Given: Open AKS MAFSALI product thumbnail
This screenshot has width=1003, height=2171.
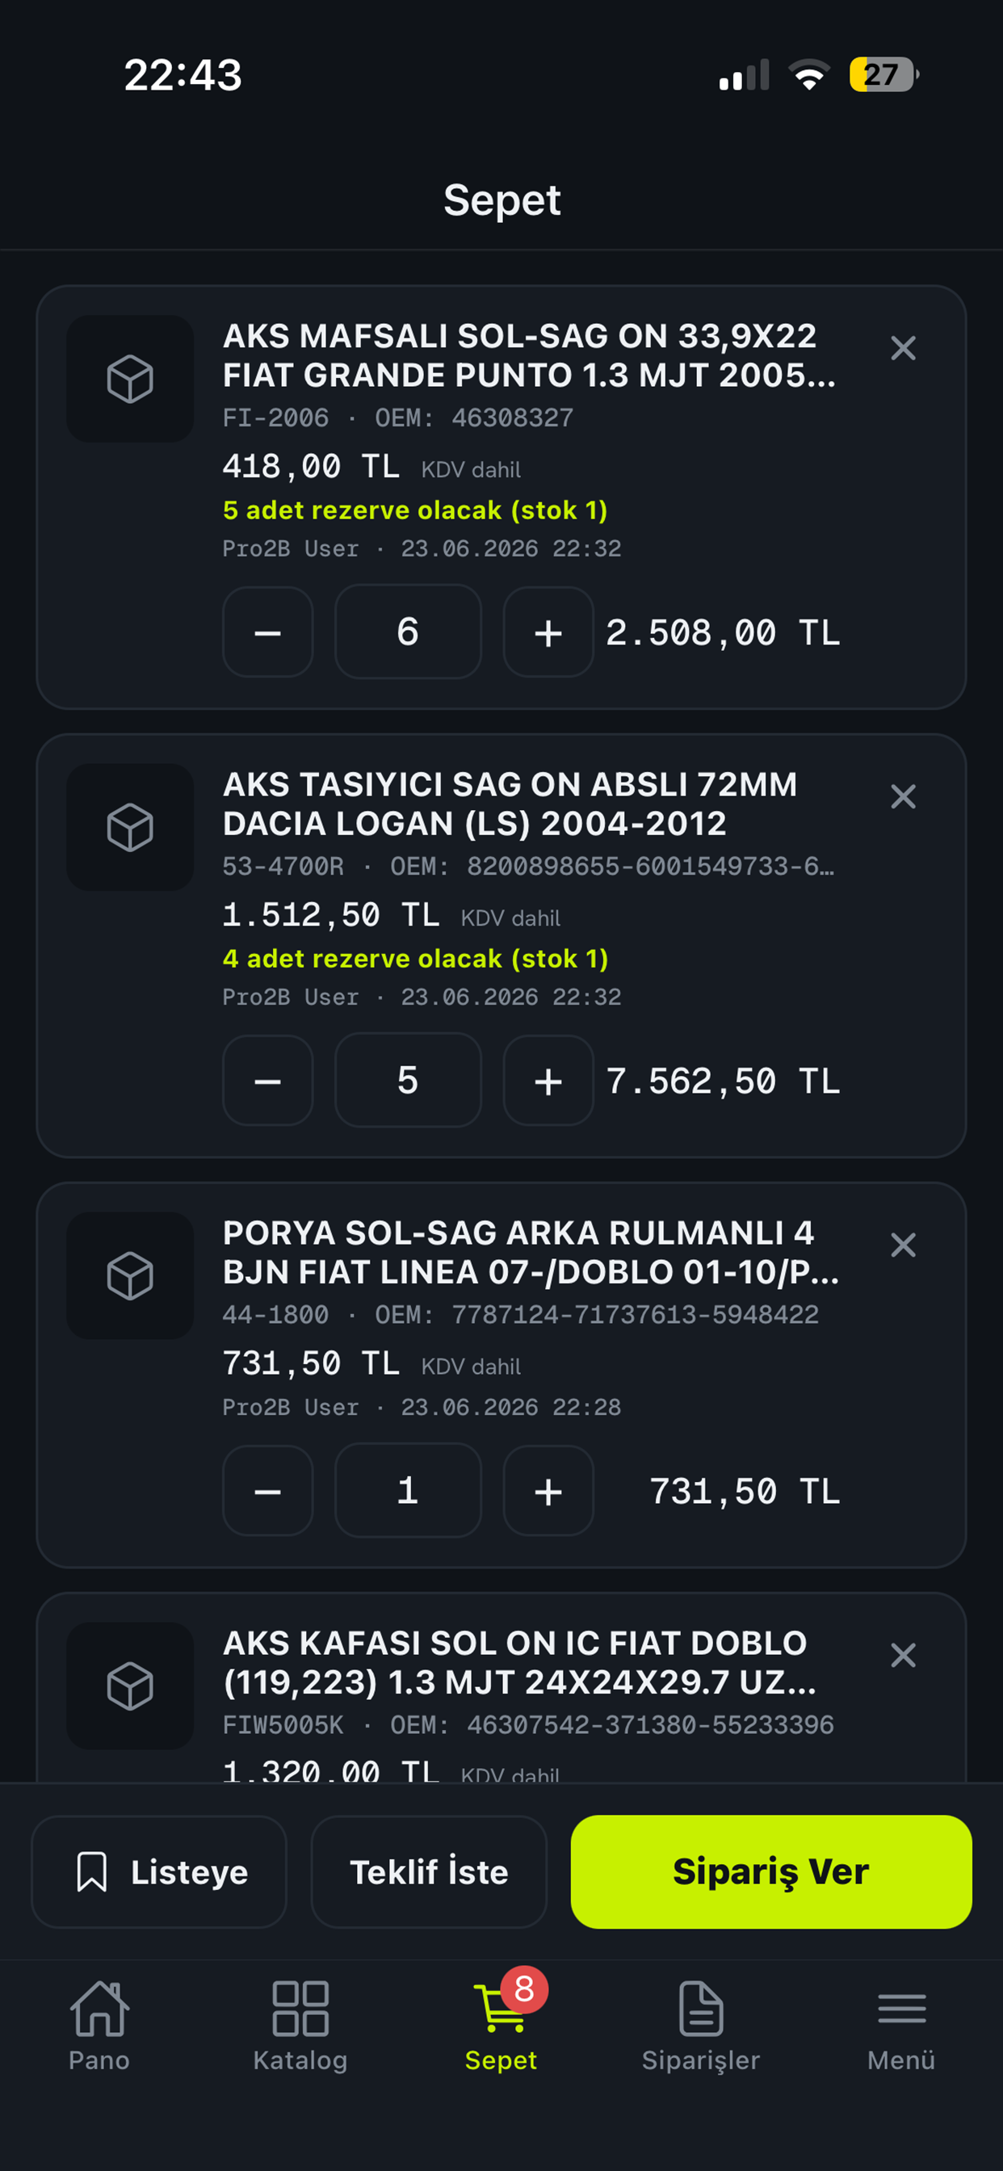Looking at the screenshot, I should point(131,380).
